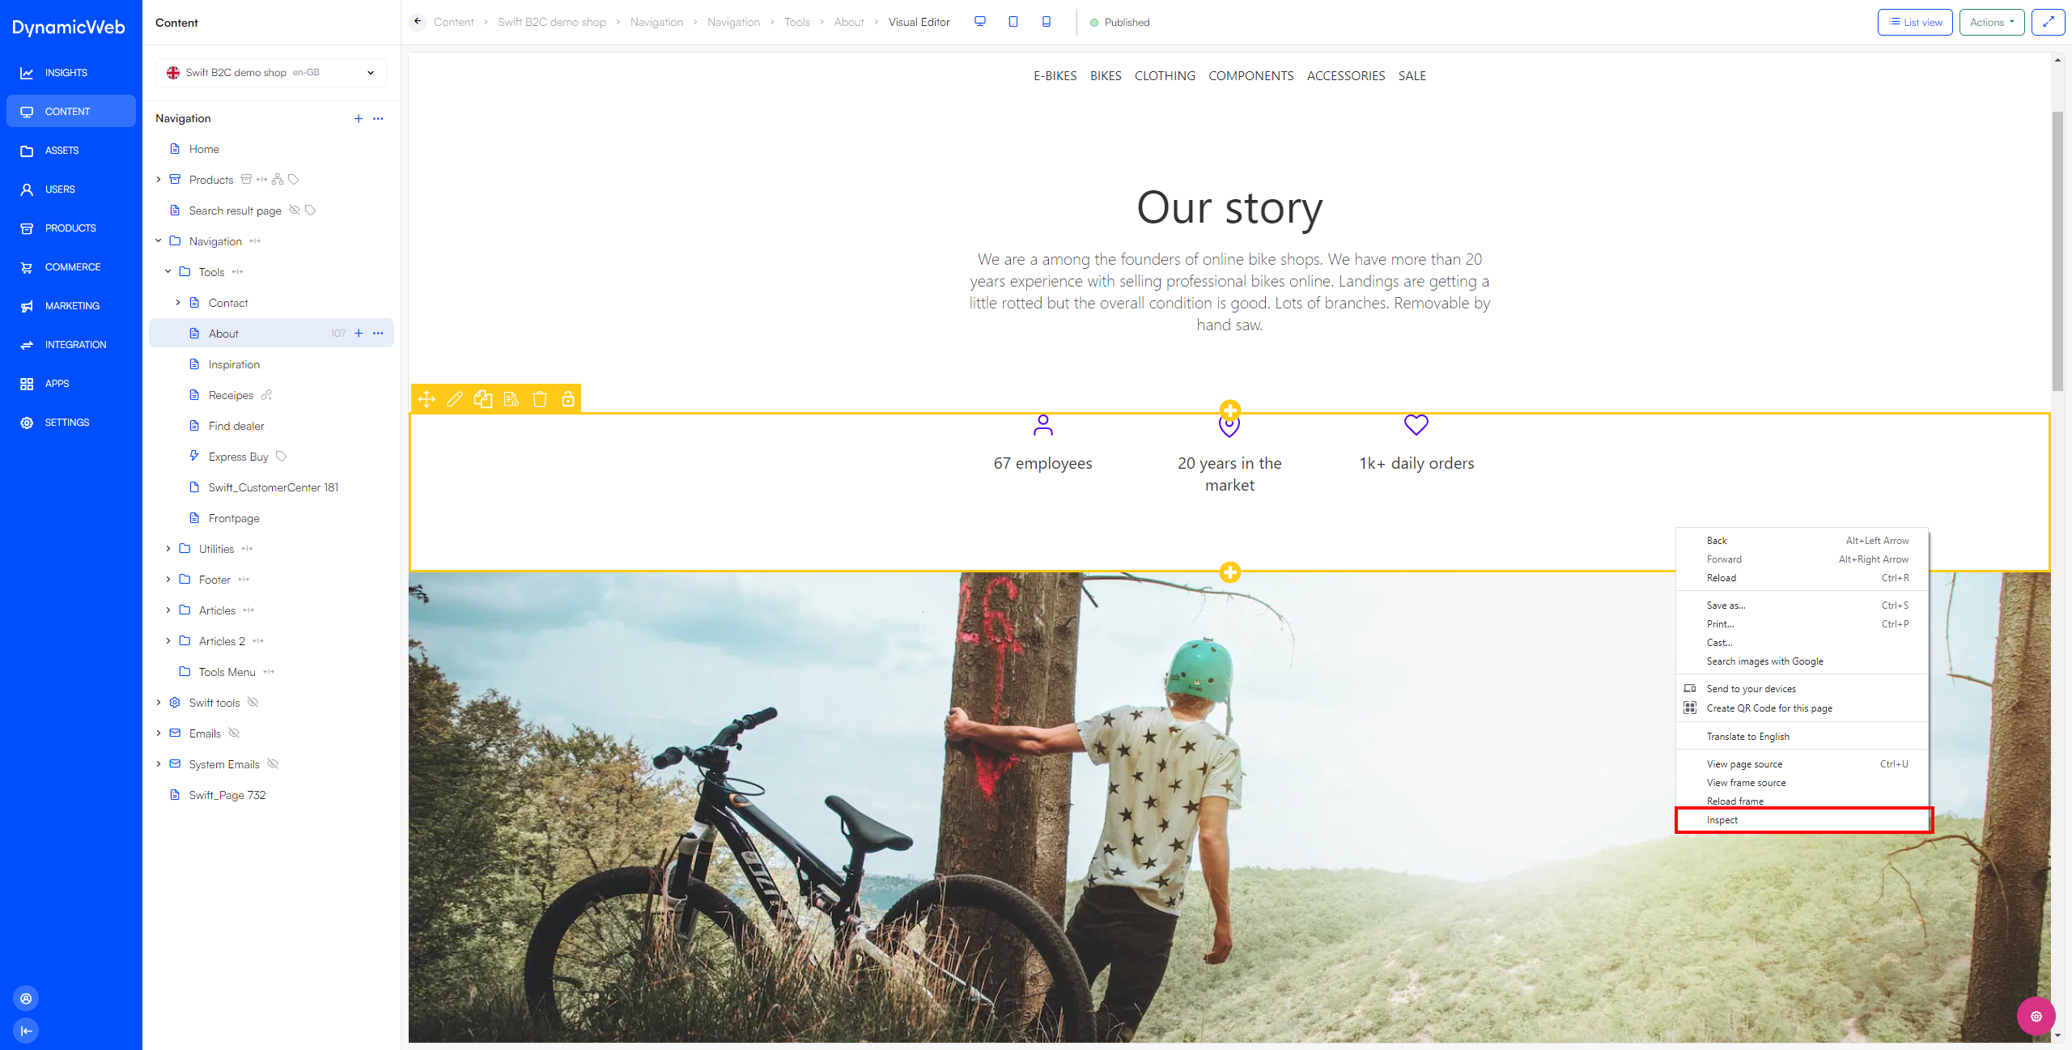Choose View page source menu entry

1744,764
